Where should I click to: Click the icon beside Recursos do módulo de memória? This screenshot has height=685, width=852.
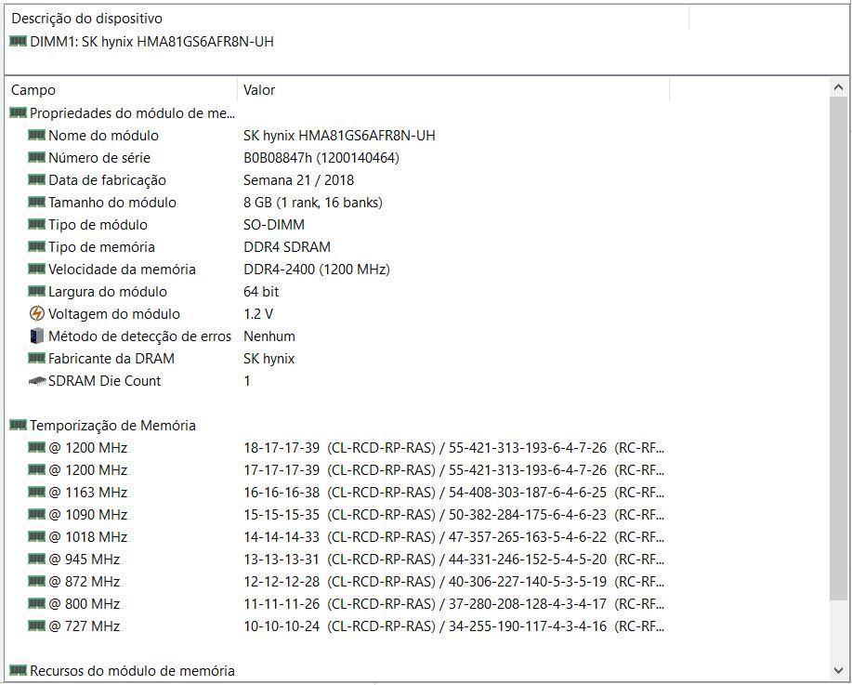(x=18, y=670)
